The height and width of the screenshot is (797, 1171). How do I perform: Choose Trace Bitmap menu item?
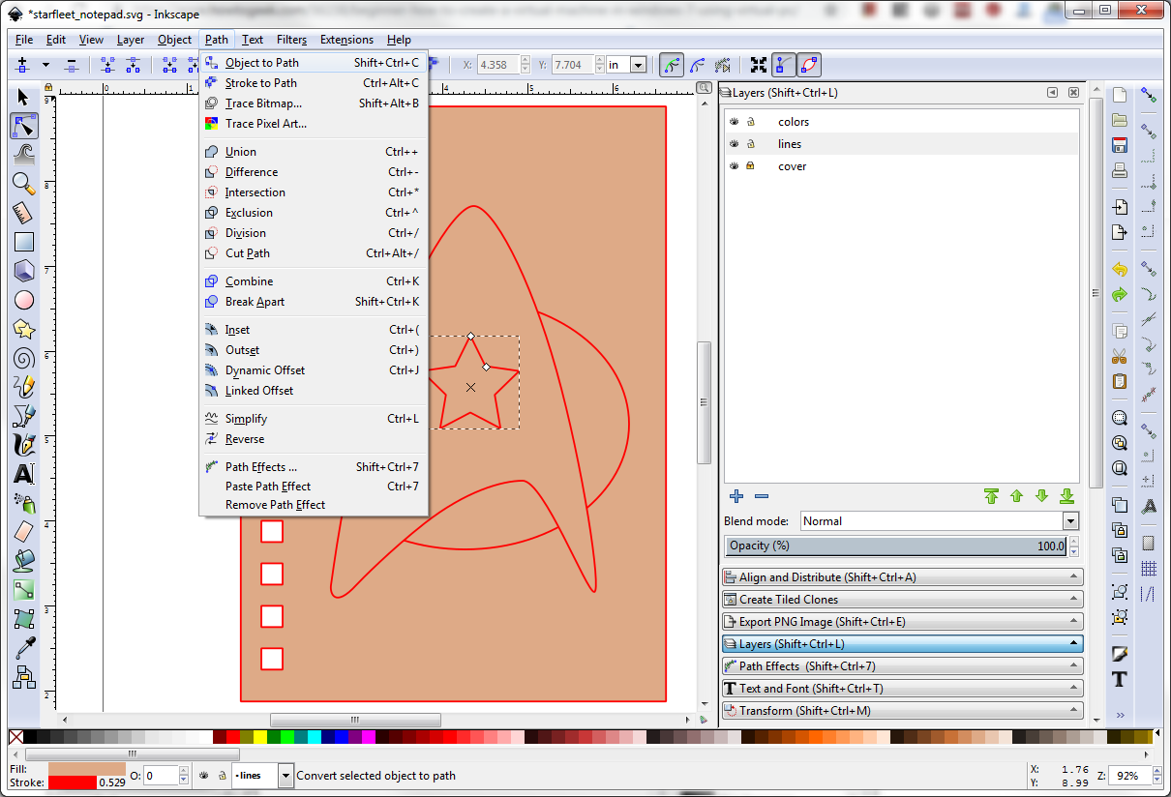coord(314,103)
